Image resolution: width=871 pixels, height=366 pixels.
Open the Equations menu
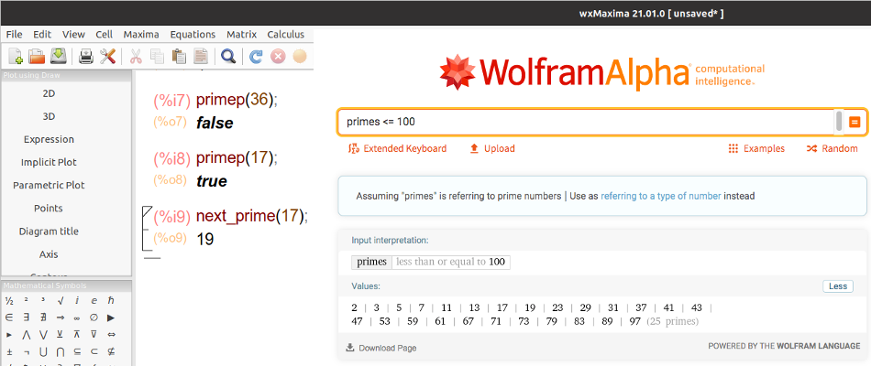(x=193, y=35)
